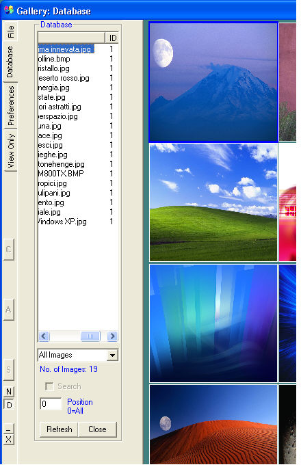Click the list's left scroll arrow
This screenshot has width=301, height=467.
click(x=44, y=336)
